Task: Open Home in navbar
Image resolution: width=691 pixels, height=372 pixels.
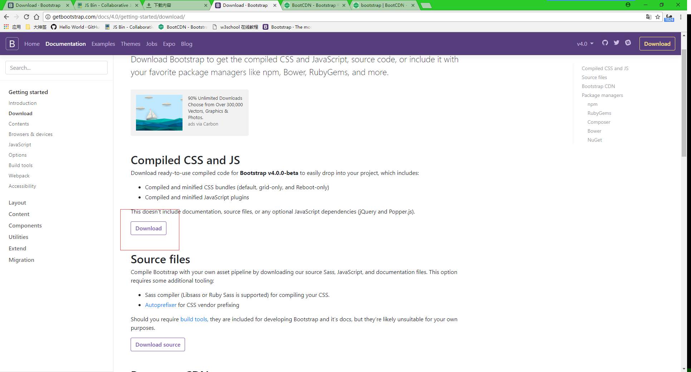Action: point(32,44)
